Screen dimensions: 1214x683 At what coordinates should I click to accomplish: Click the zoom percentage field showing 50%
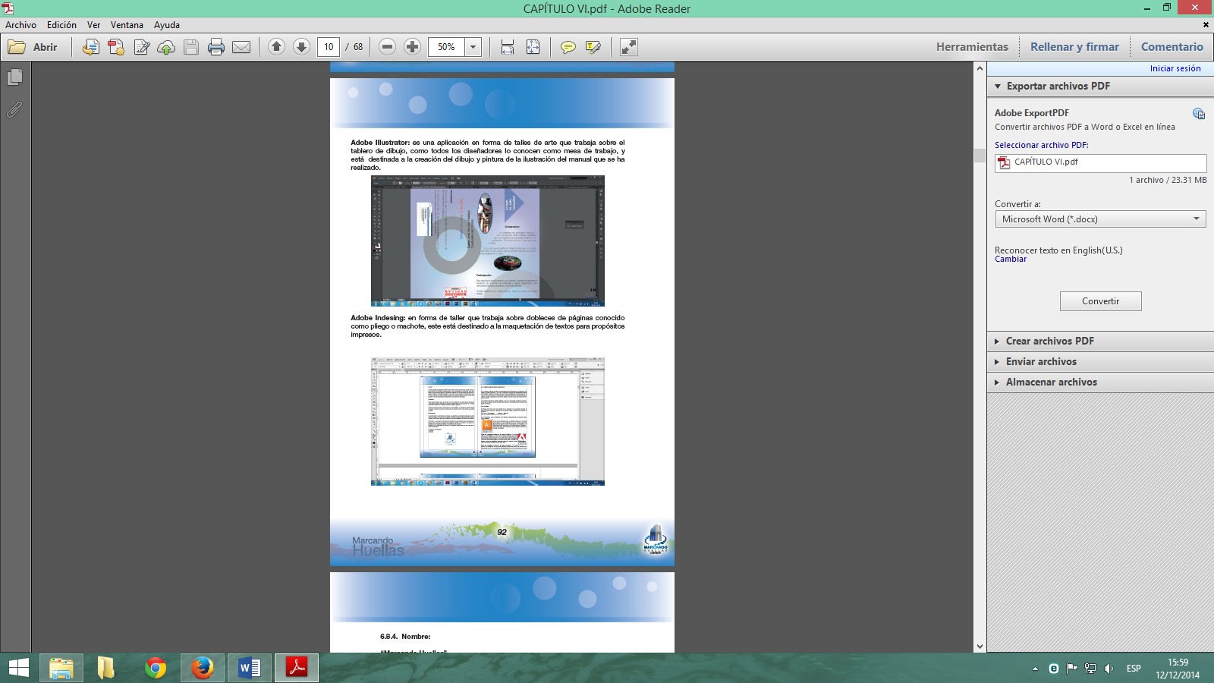coord(446,47)
